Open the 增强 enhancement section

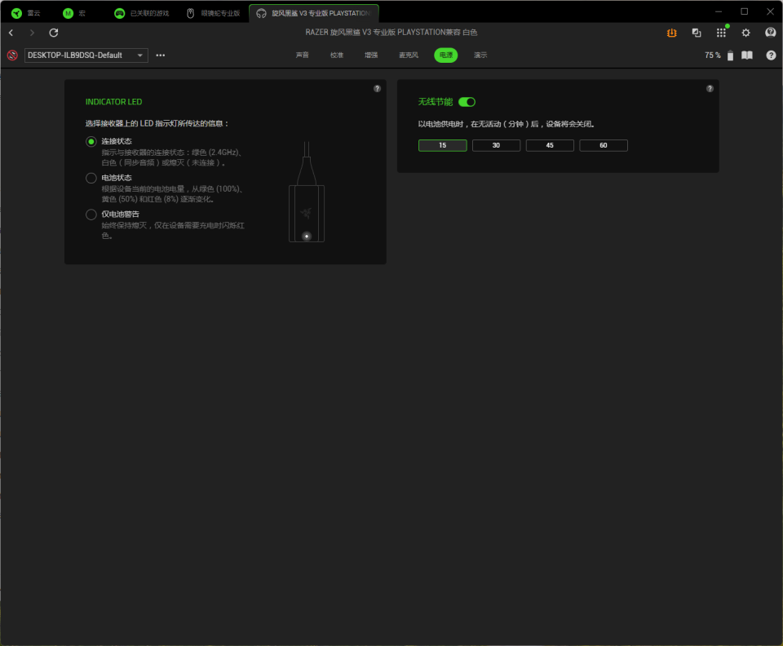coord(371,55)
